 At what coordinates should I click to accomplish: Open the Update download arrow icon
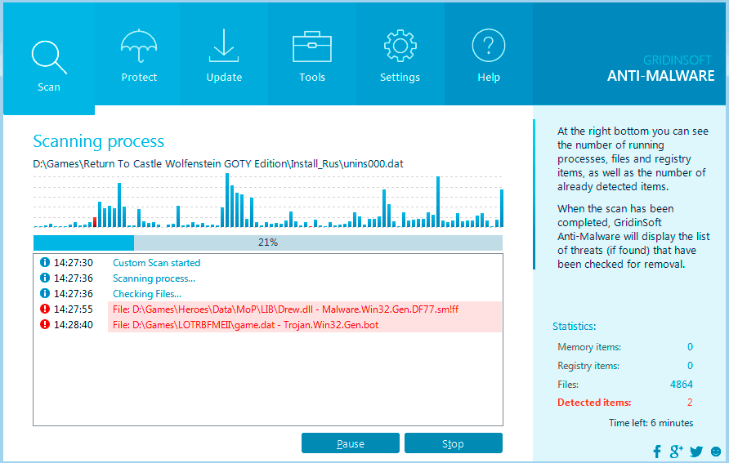[224, 46]
